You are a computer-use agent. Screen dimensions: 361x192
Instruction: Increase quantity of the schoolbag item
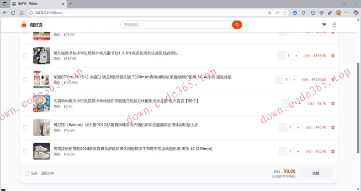pos(296,55)
